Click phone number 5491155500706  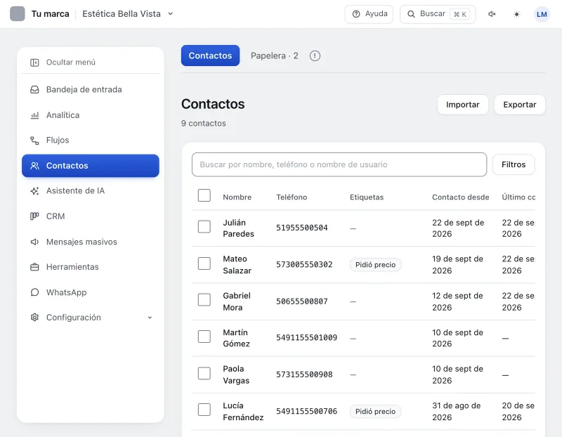click(306, 411)
